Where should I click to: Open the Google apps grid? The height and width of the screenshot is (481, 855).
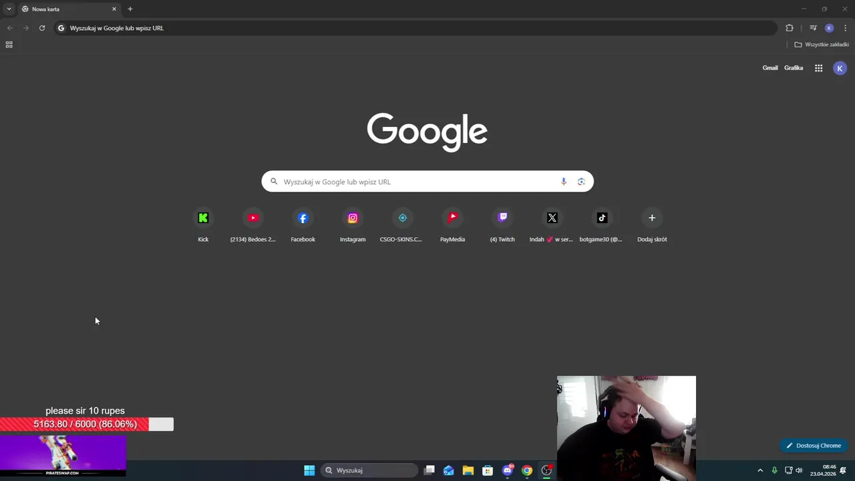[x=818, y=68]
